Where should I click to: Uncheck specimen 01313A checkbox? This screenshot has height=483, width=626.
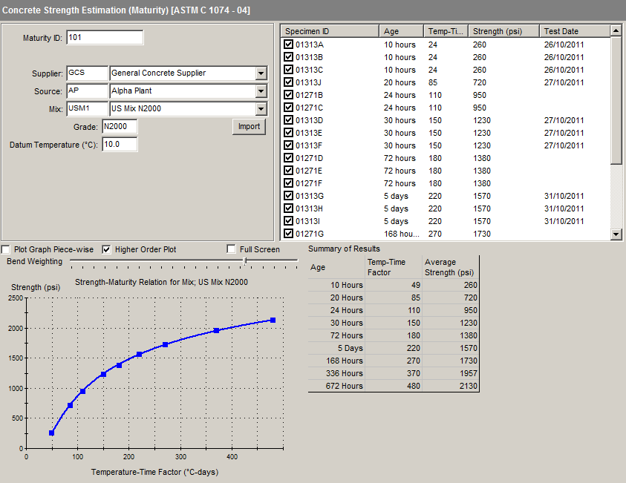(x=288, y=45)
